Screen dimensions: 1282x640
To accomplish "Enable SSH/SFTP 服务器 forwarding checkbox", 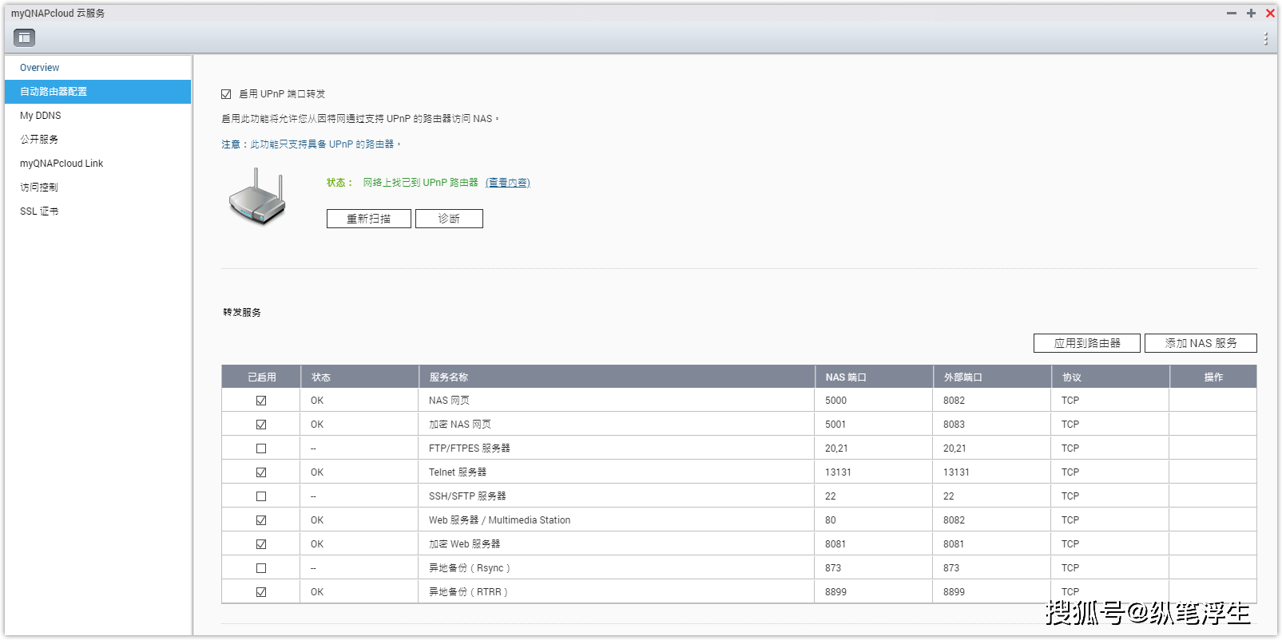I will click(261, 496).
